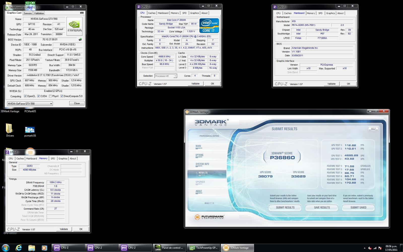This screenshot has height=252, width=403.
Task: Toggle the CUDA checkbox in GPU-Z
Action: tap(39, 96)
